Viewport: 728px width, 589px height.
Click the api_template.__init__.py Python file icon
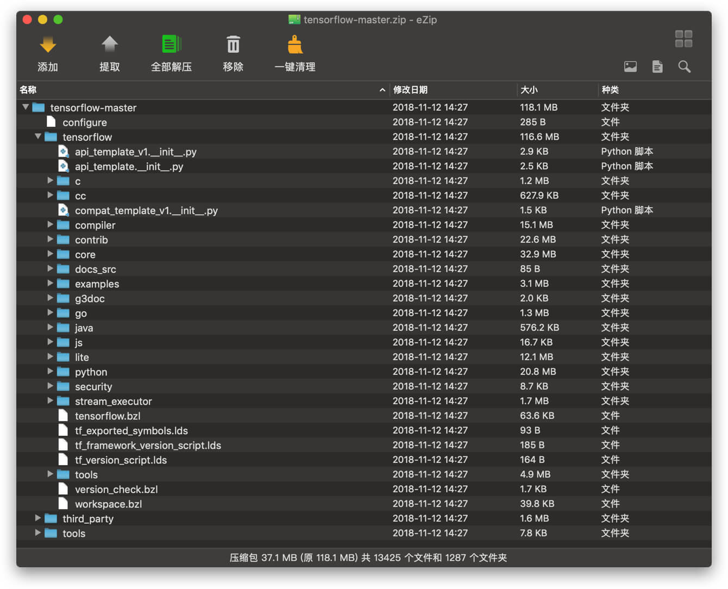click(64, 166)
